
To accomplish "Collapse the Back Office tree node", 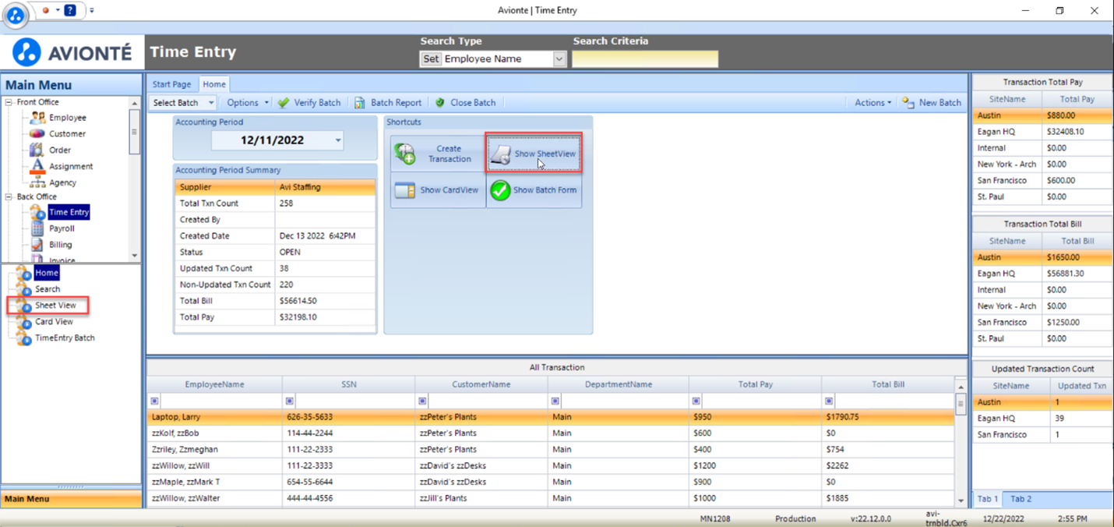I will [x=9, y=197].
